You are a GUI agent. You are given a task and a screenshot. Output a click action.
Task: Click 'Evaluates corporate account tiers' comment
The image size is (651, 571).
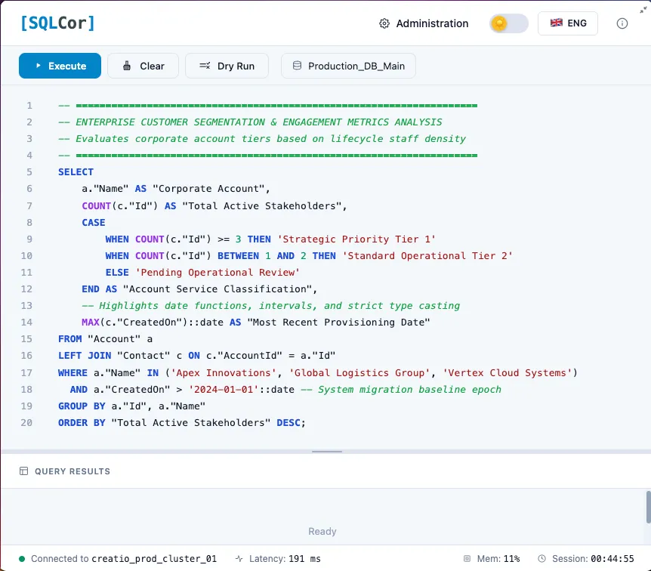click(x=262, y=139)
